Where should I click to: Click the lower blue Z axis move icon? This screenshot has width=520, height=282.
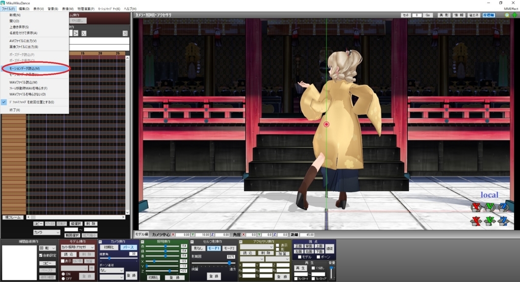tap(503, 221)
